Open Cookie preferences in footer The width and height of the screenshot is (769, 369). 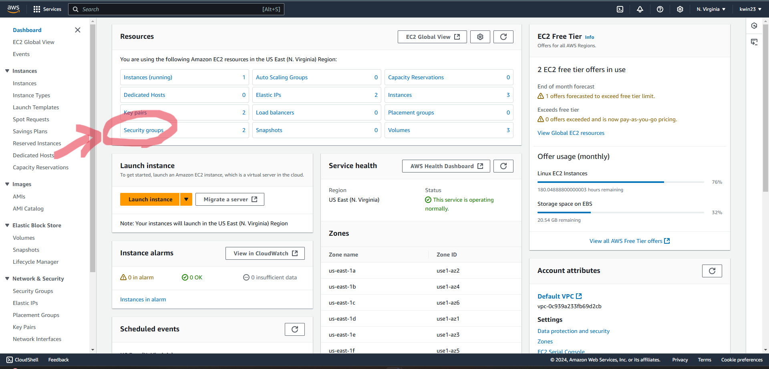742,360
